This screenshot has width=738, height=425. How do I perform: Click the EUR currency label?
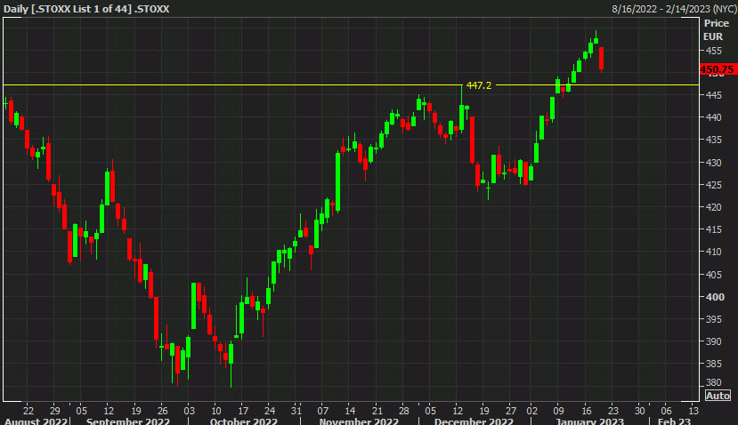point(712,36)
